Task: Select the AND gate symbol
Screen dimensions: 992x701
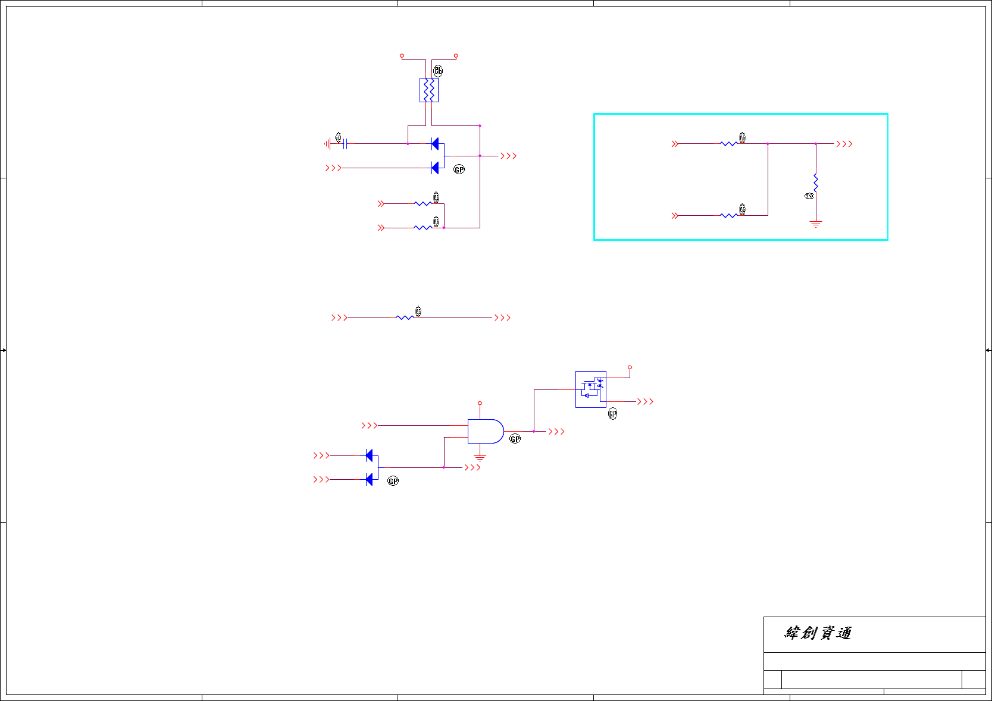Action: pyautogui.click(x=486, y=431)
